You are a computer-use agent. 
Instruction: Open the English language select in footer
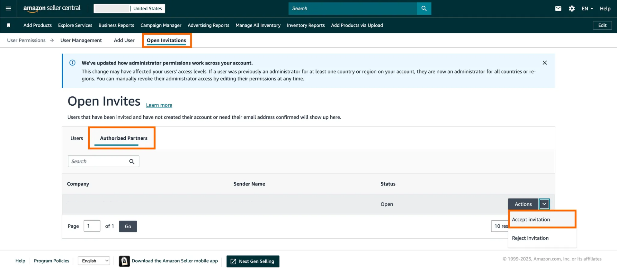coord(94,261)
